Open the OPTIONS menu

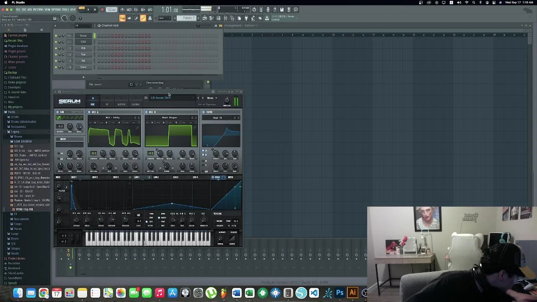pyautogui.click(x=56, y=9)
